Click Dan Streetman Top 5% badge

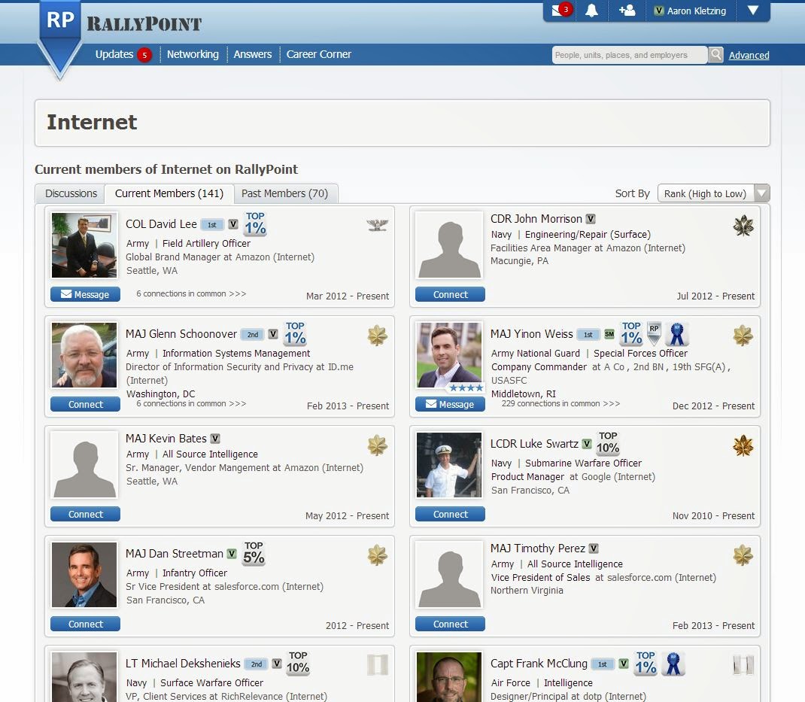click(x=254, y=553)
